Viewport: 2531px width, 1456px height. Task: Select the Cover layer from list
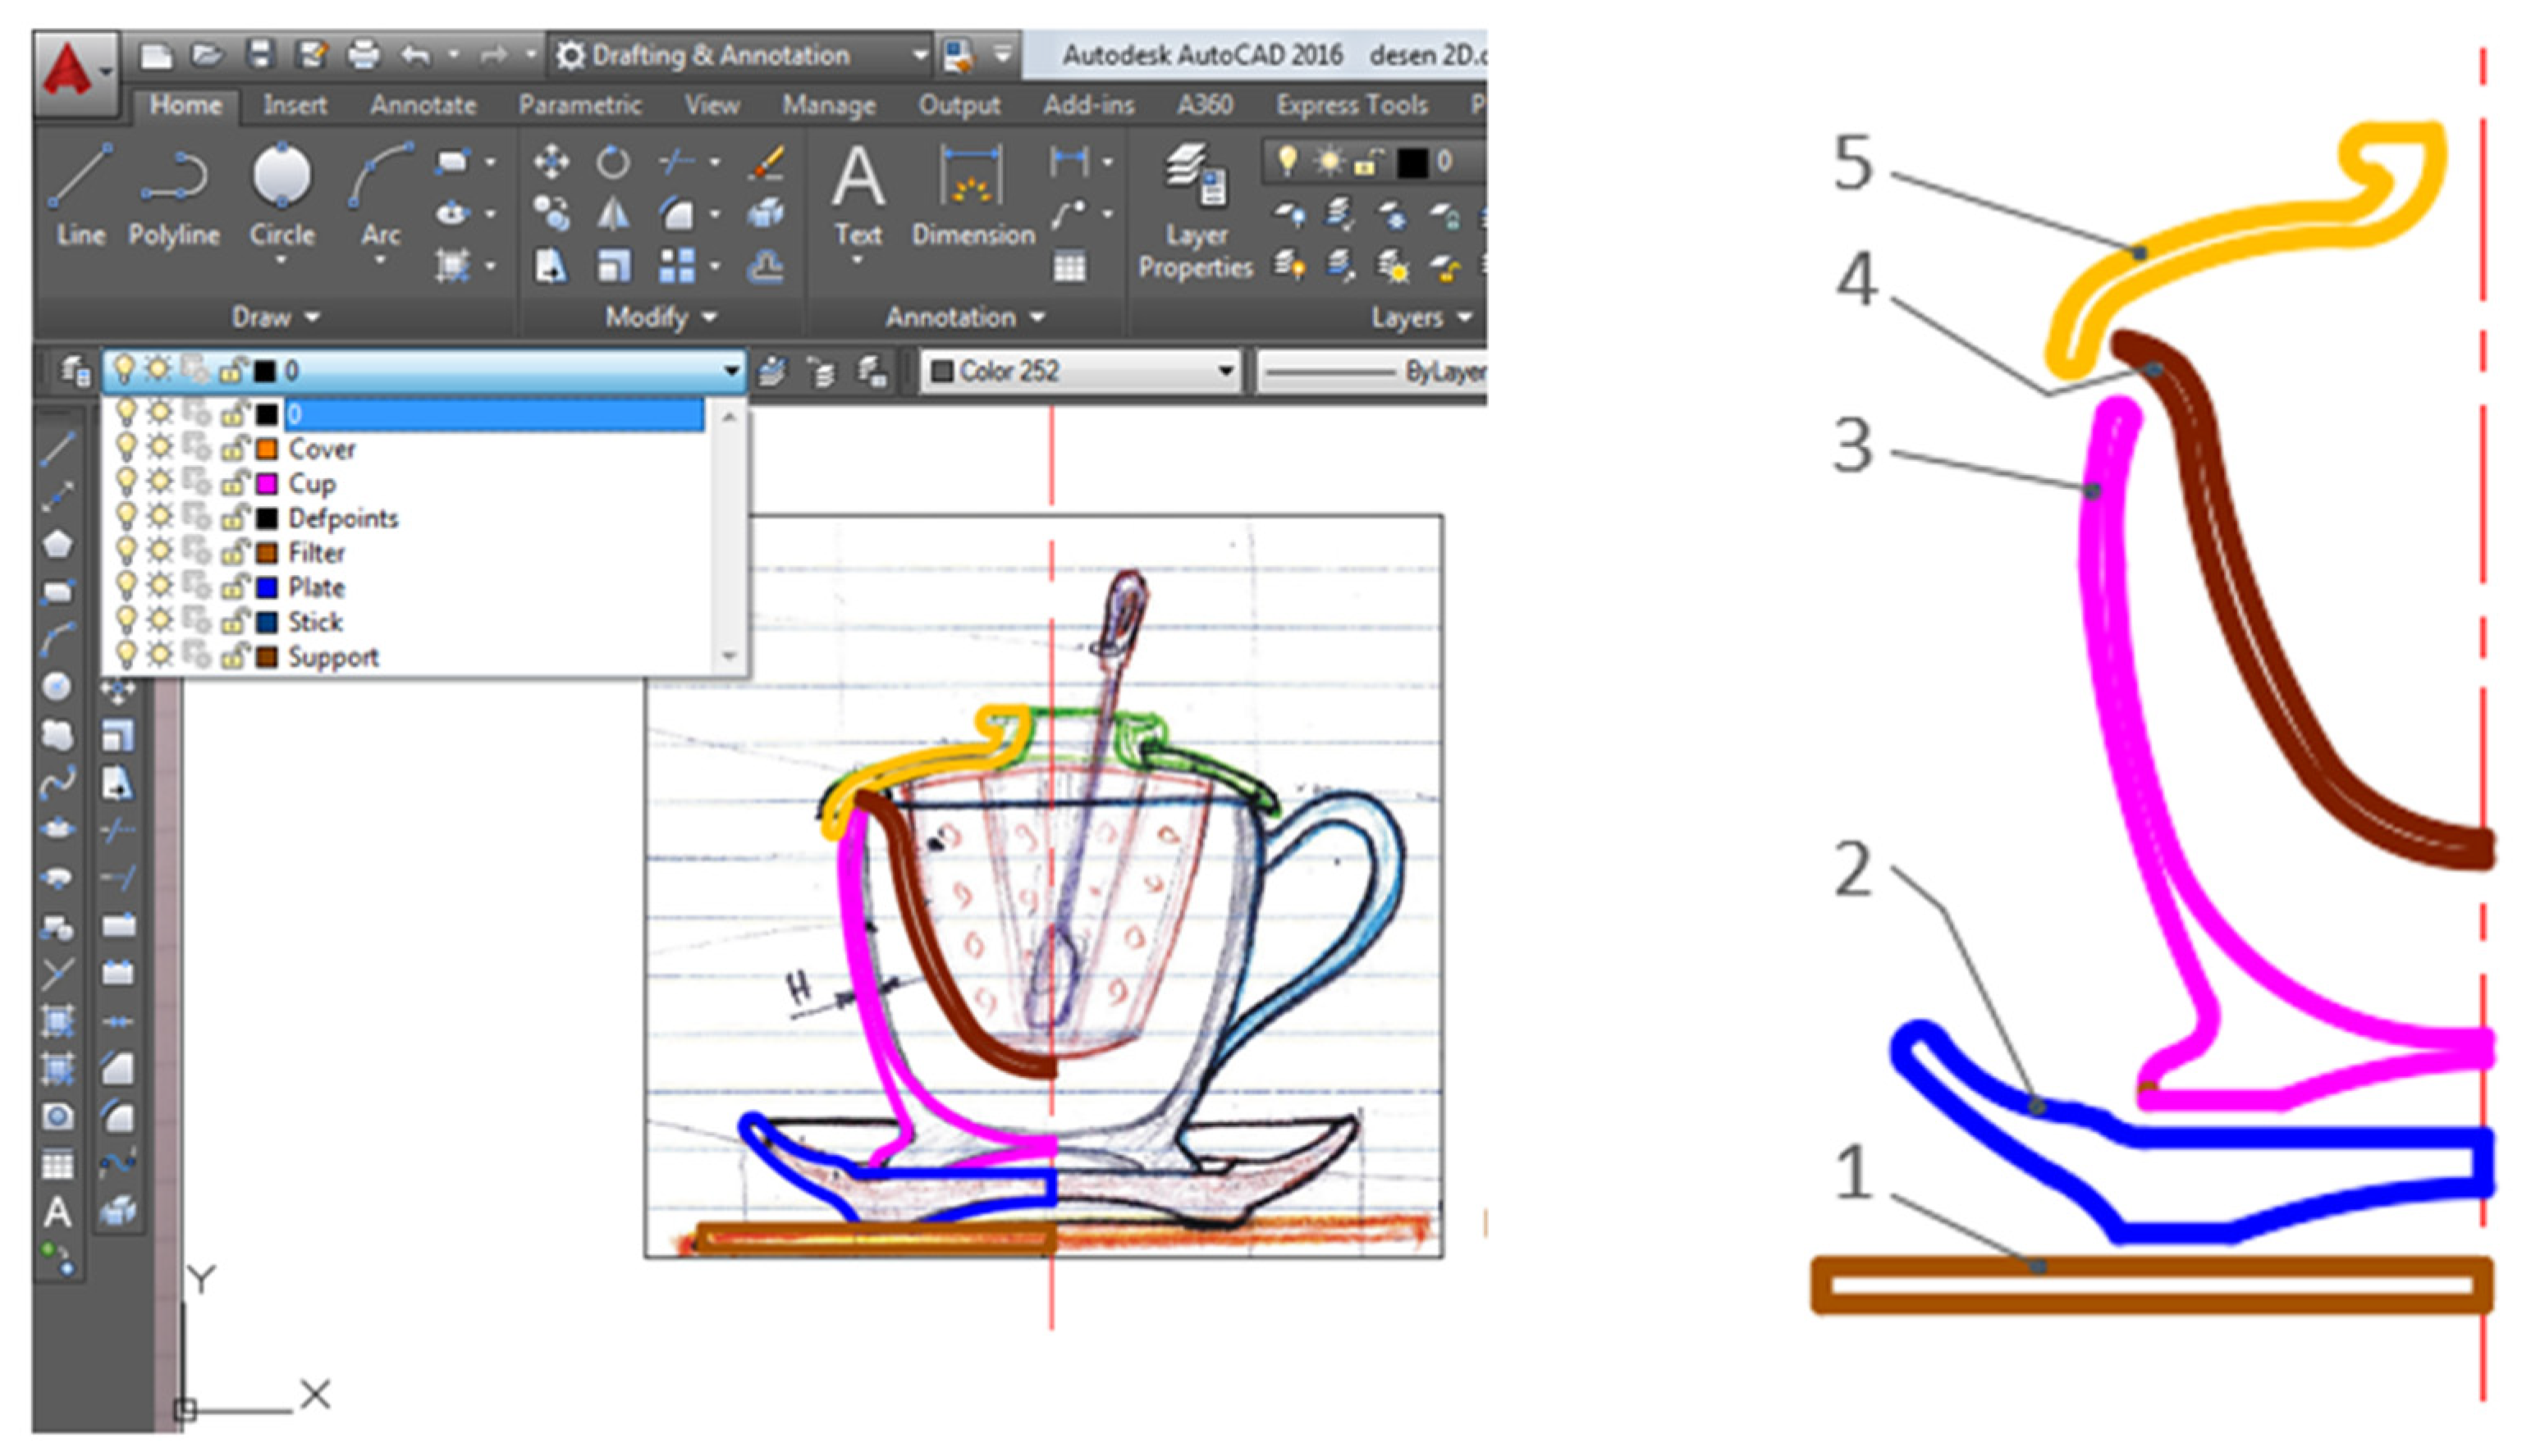321,449
